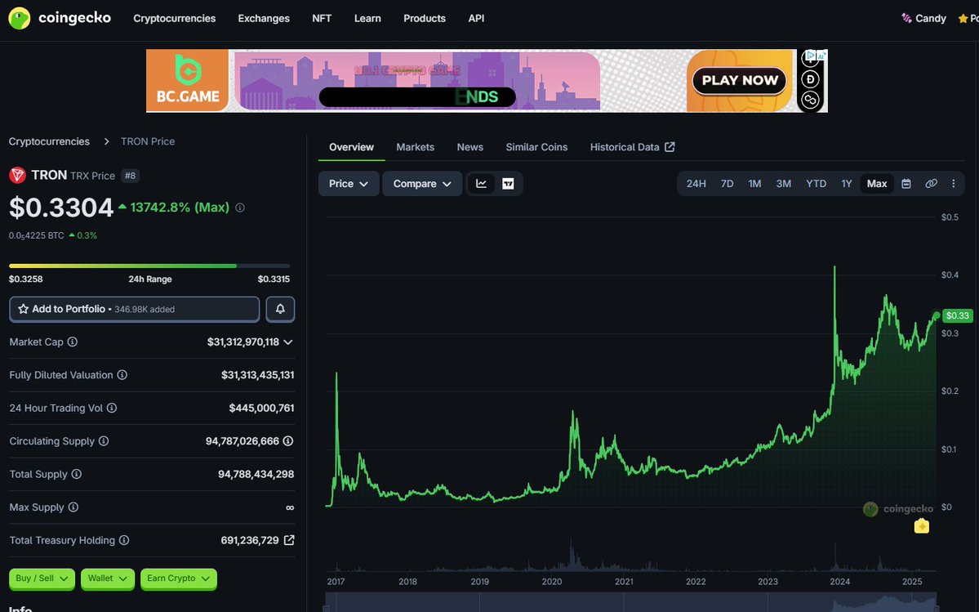Viewport: 979px width, 612px height.
Task: Click the $31,312,970,118 market cap value
Action: [243, 342]
